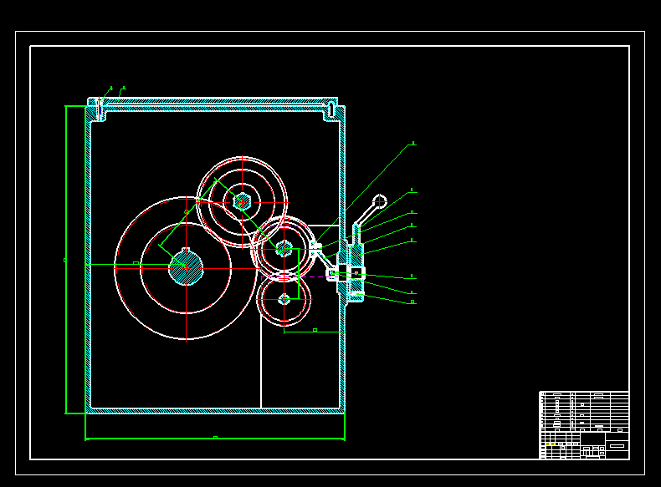This screenshot has width=661, height=487.
Task: Select the largest gear's hatched shaft hub
Action: 186,267
